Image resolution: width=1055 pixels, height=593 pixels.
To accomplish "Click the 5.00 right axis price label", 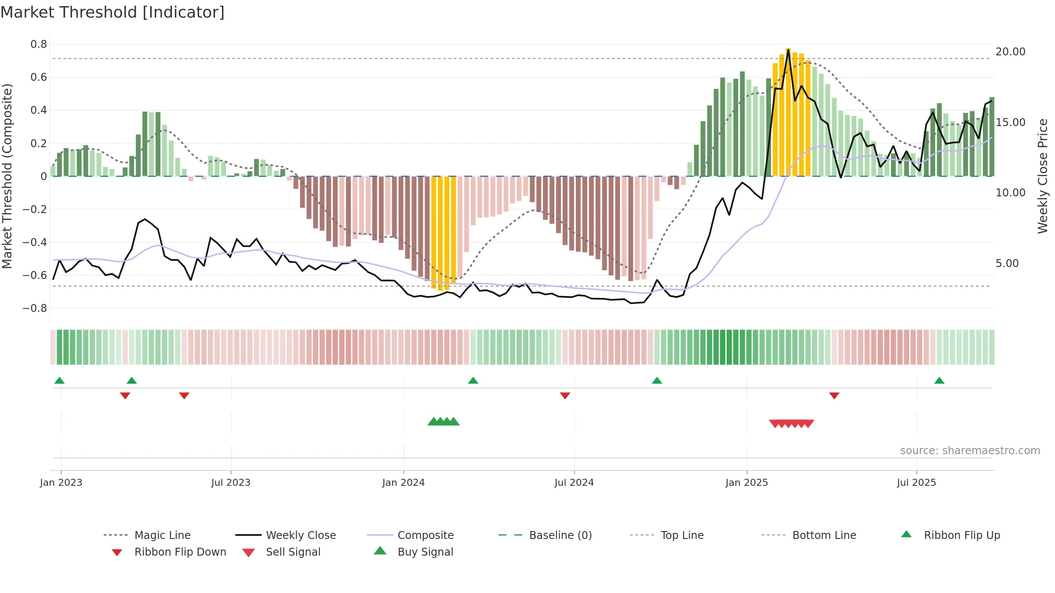I will coord(1007,264).
